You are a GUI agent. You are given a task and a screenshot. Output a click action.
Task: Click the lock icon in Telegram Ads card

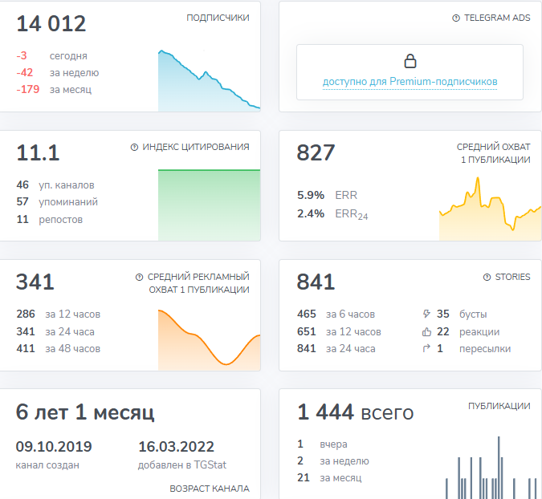[410, 62]
